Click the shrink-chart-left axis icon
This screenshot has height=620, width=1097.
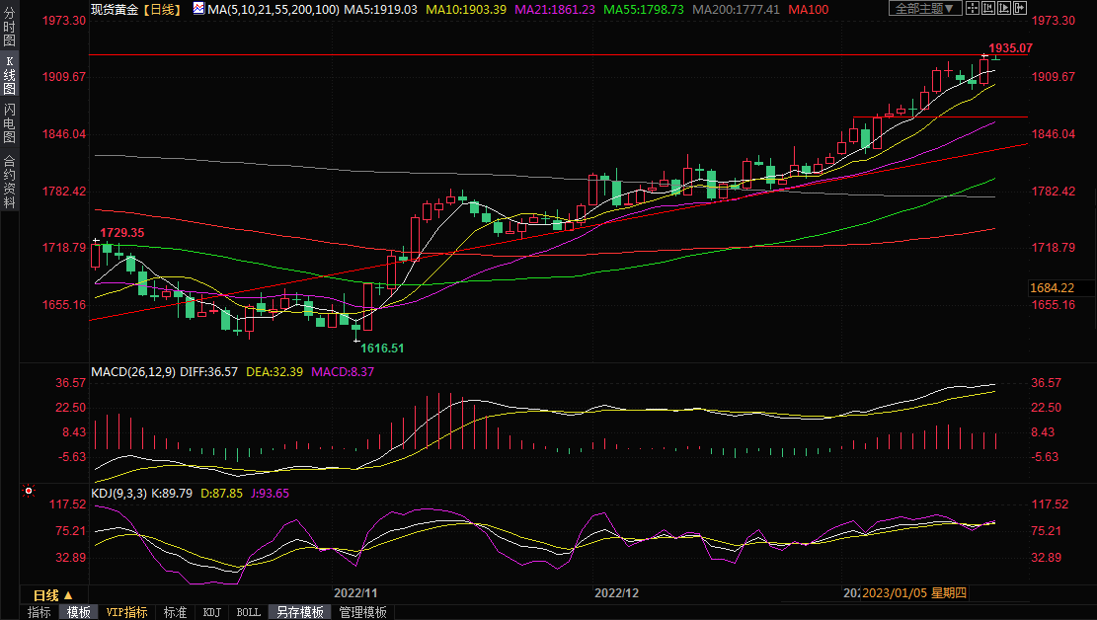[989, 9]
